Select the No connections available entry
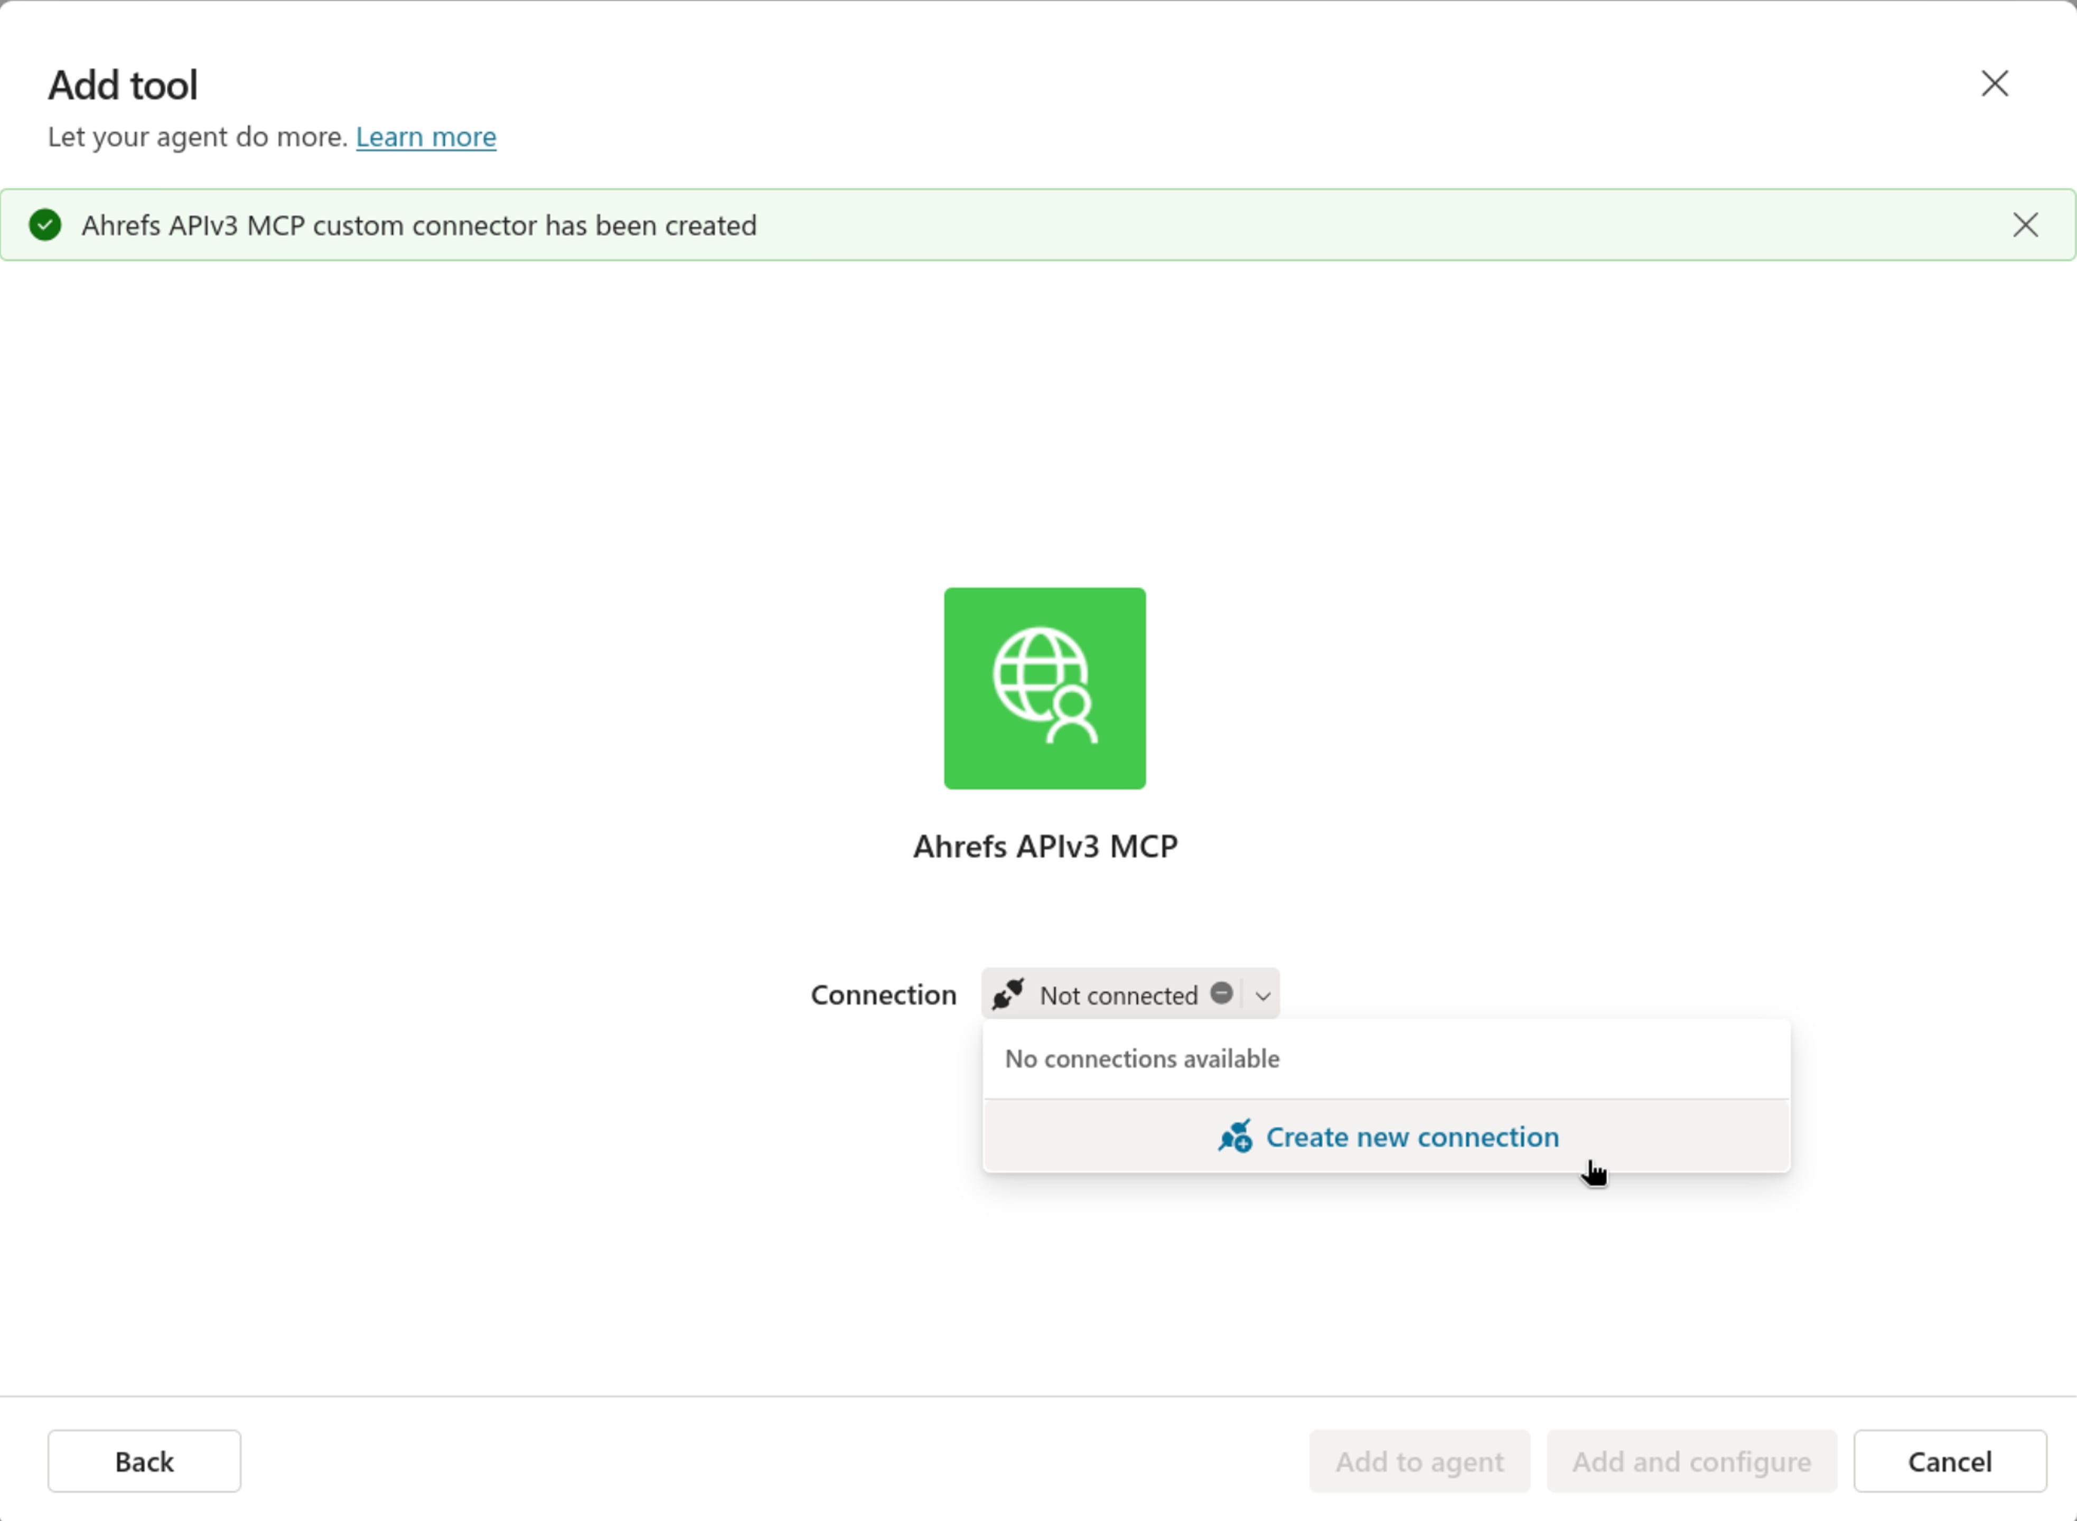This screenshot has height=1521, width=2077. [1142, 1059]
